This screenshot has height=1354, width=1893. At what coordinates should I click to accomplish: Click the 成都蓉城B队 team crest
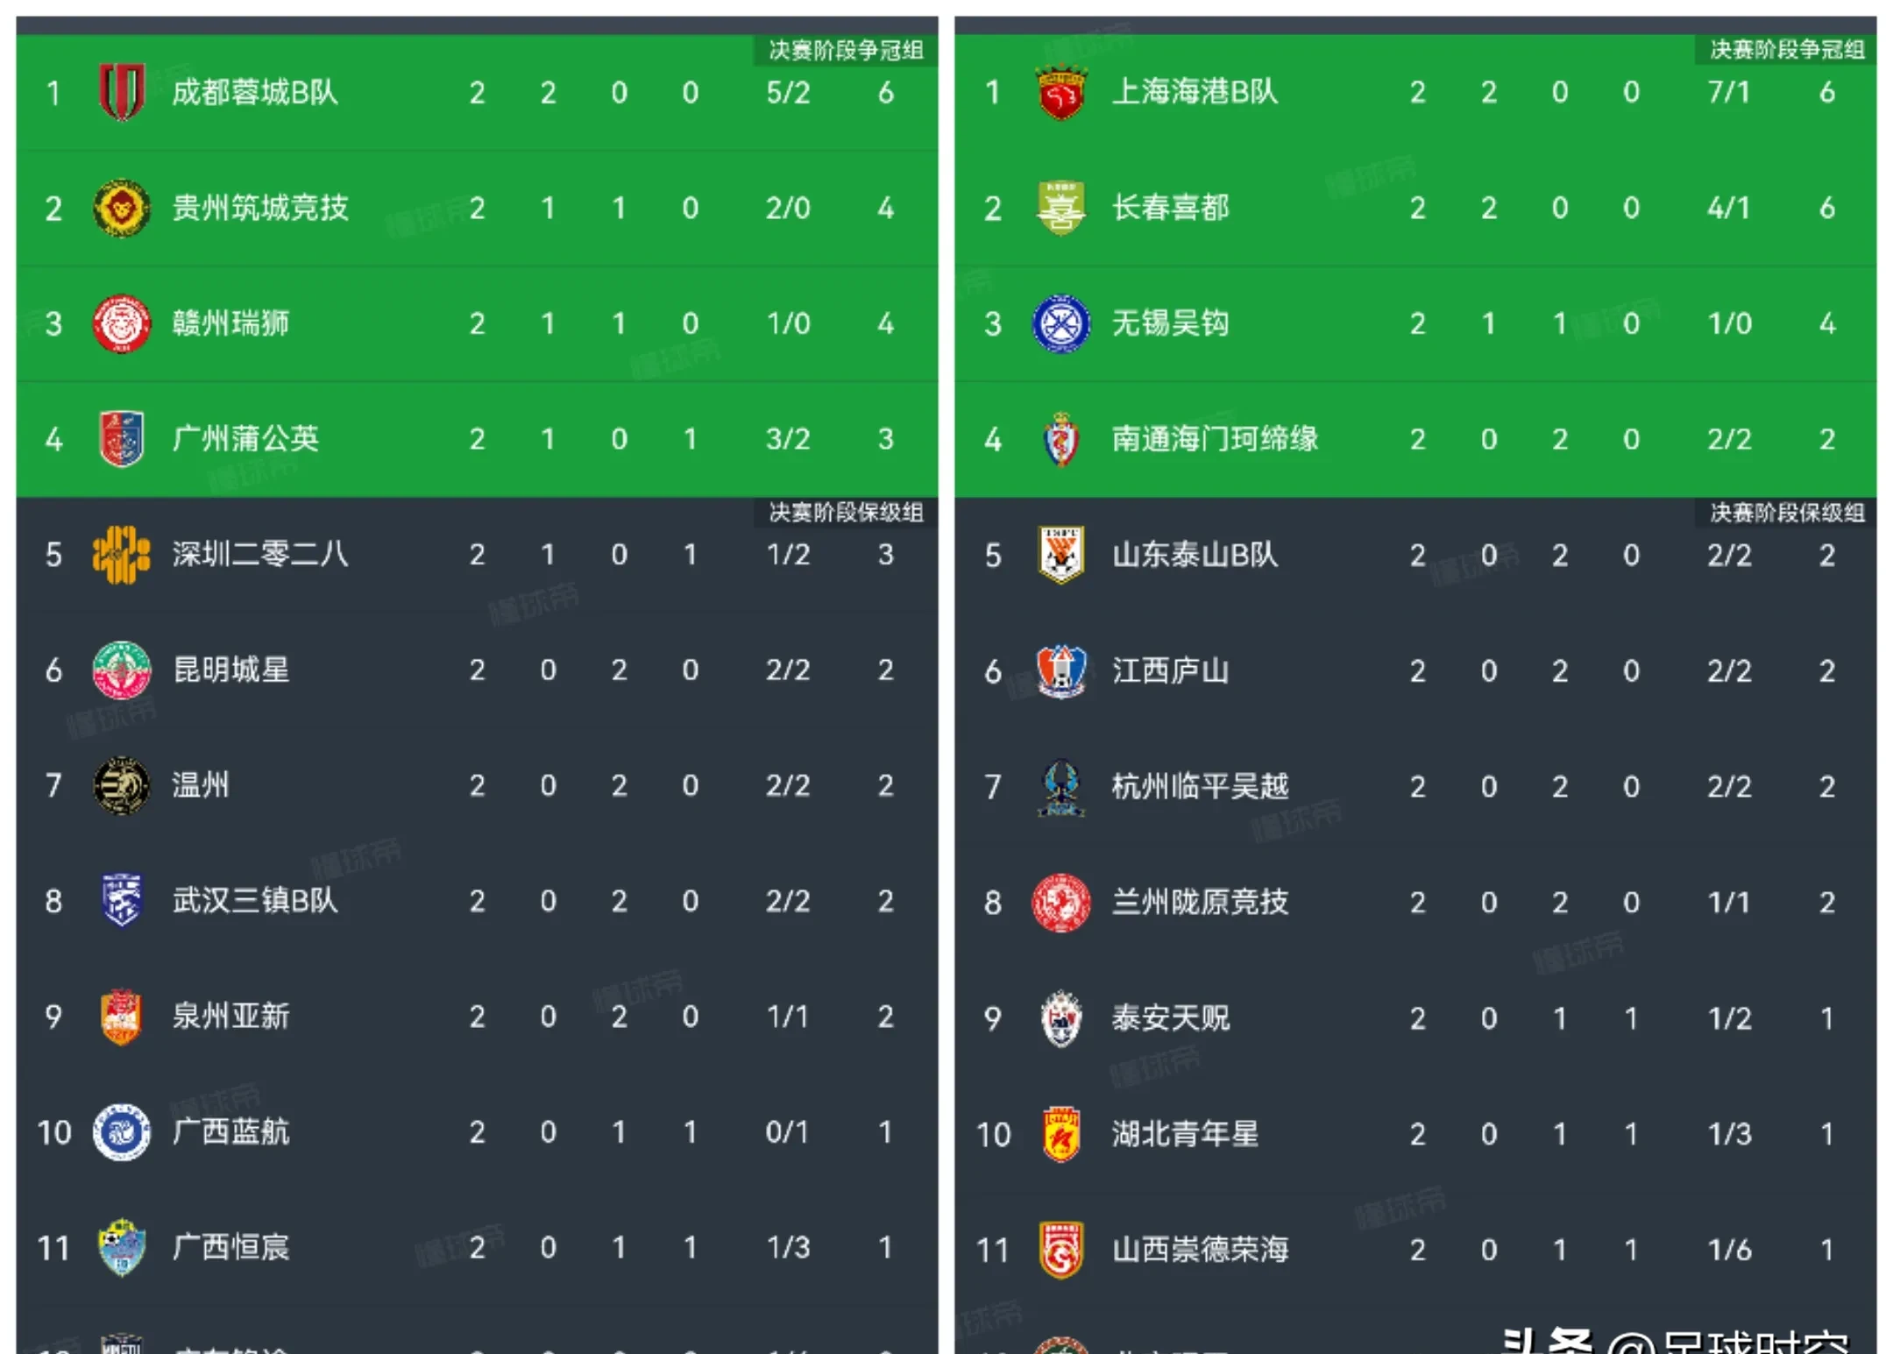coord(121,92)
